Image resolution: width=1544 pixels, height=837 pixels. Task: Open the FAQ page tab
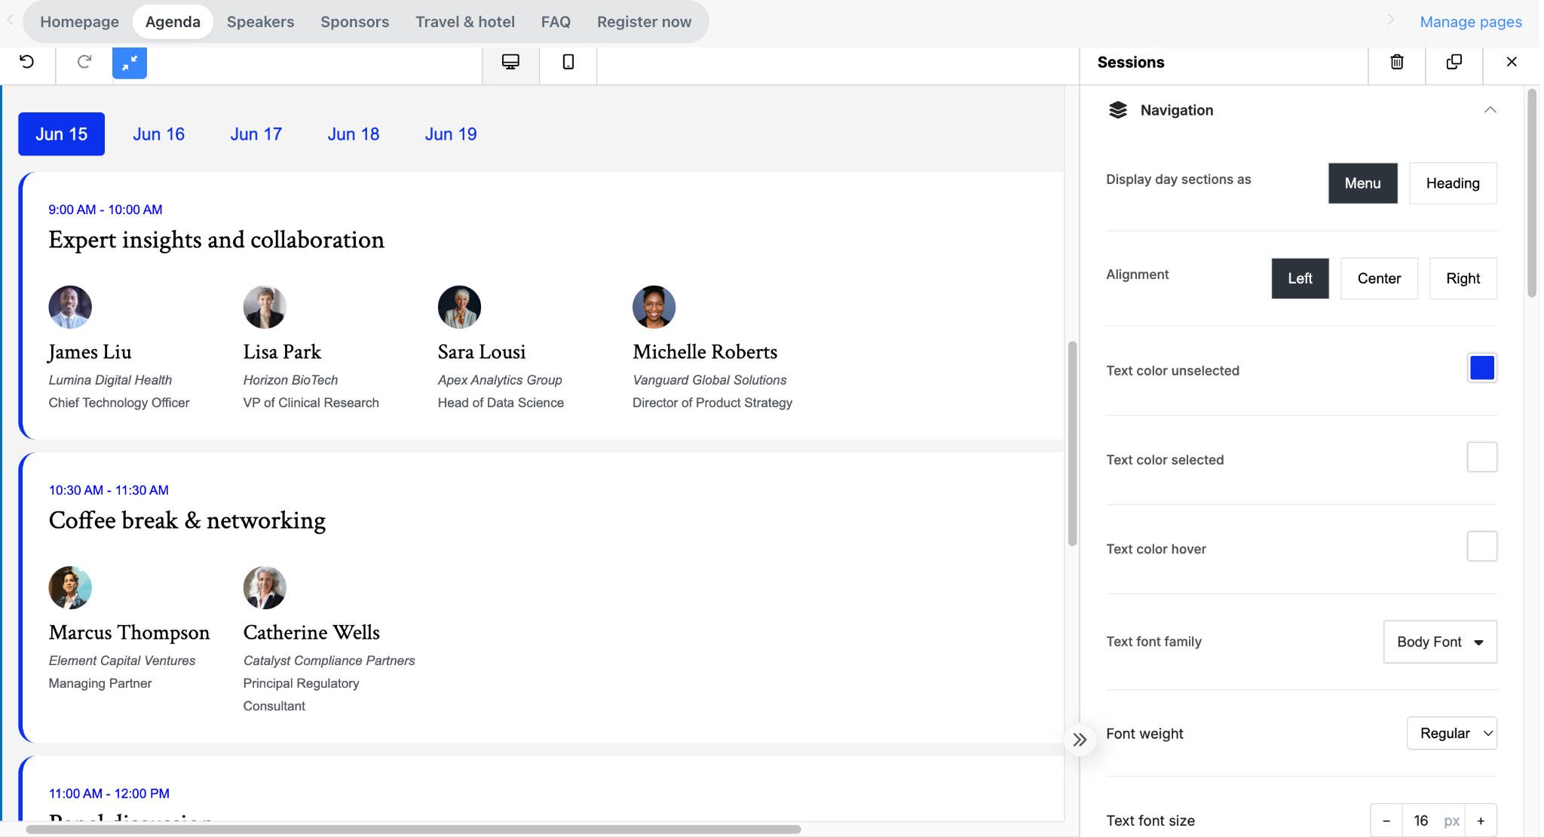click(556, 22)
